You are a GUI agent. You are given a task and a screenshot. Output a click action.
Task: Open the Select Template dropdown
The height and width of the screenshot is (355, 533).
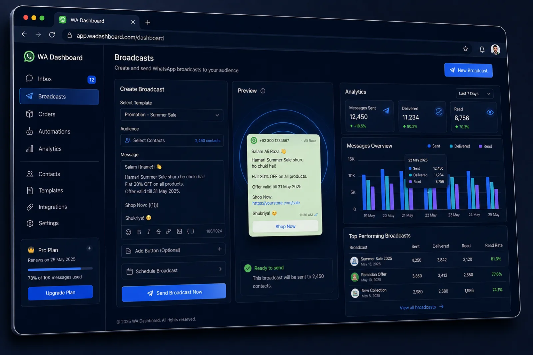pyautogui.click(x=172, y=115)
